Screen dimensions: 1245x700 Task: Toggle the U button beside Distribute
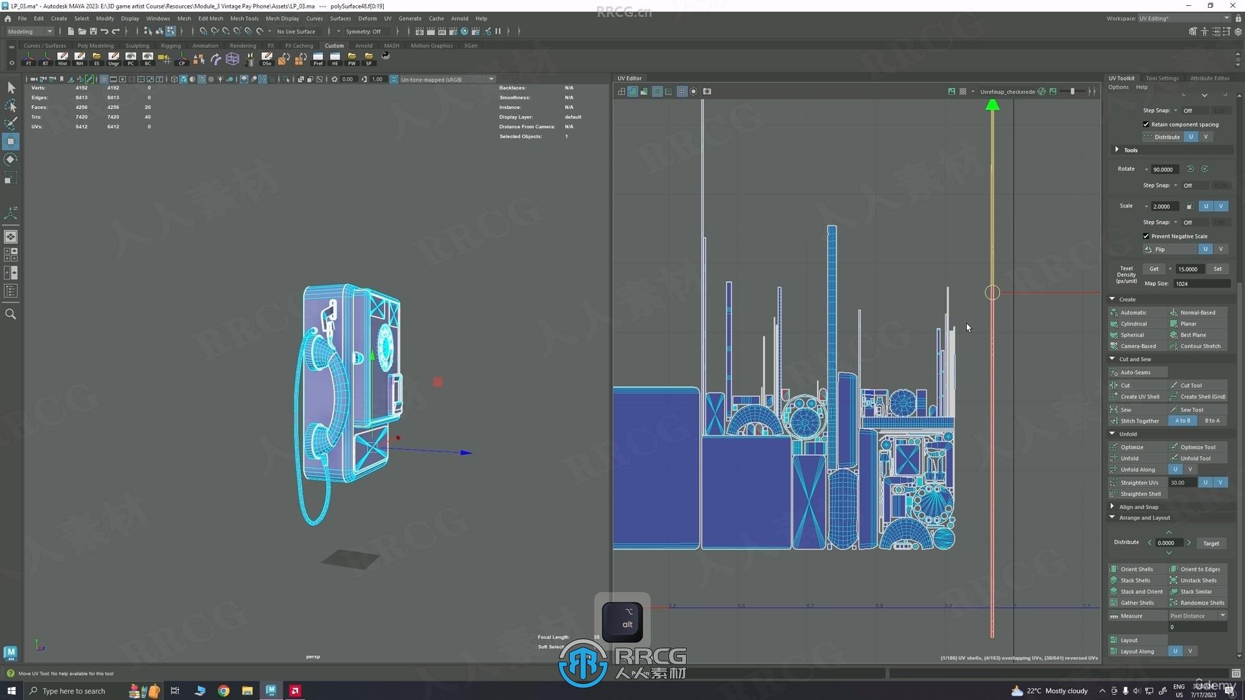tap(1191, 137)
